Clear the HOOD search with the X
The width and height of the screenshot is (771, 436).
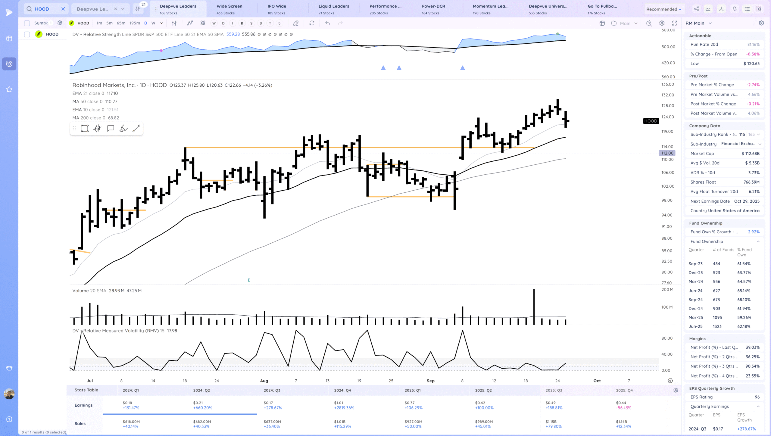click(63, 9)
